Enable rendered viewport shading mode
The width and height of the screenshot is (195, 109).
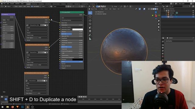point(157,9)
